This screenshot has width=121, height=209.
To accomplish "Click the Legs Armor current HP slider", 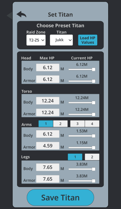I will tap(82, 181).
